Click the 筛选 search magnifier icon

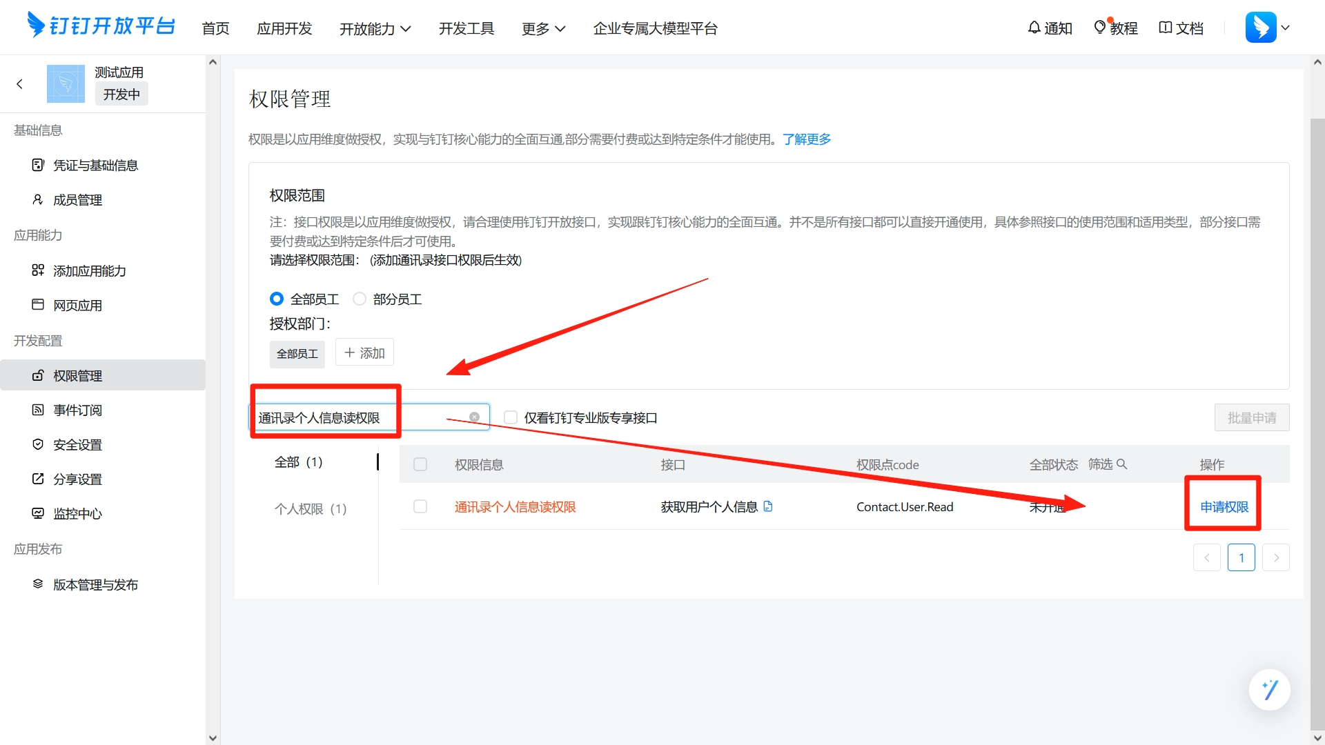[1122, 464]
